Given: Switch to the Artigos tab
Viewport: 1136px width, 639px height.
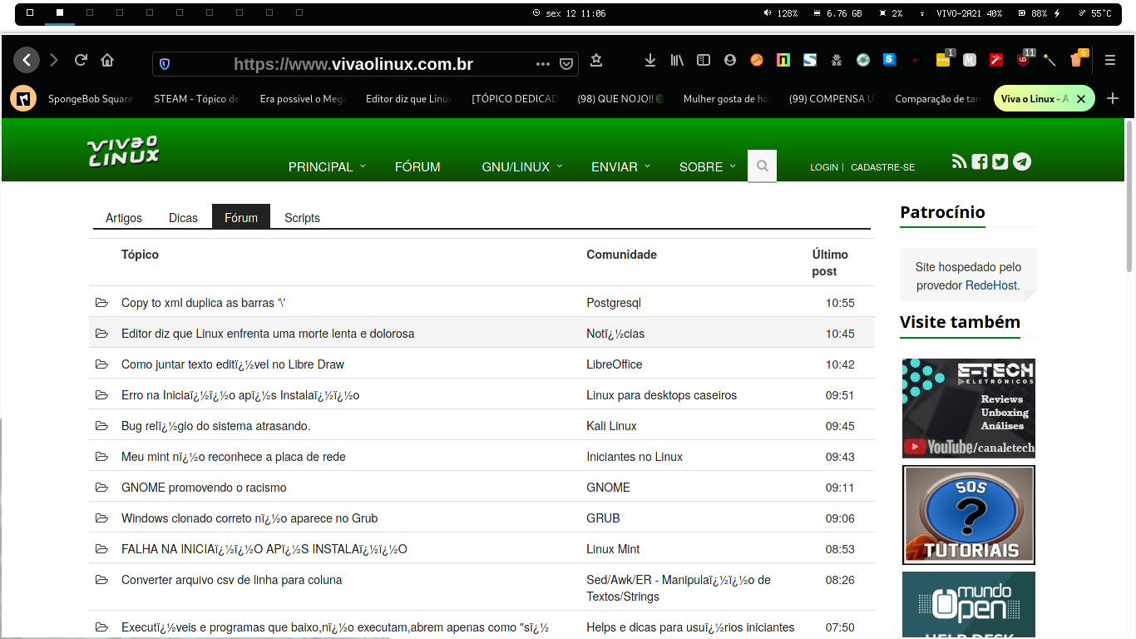Looking at the screenshot, I should coord(124,218).
